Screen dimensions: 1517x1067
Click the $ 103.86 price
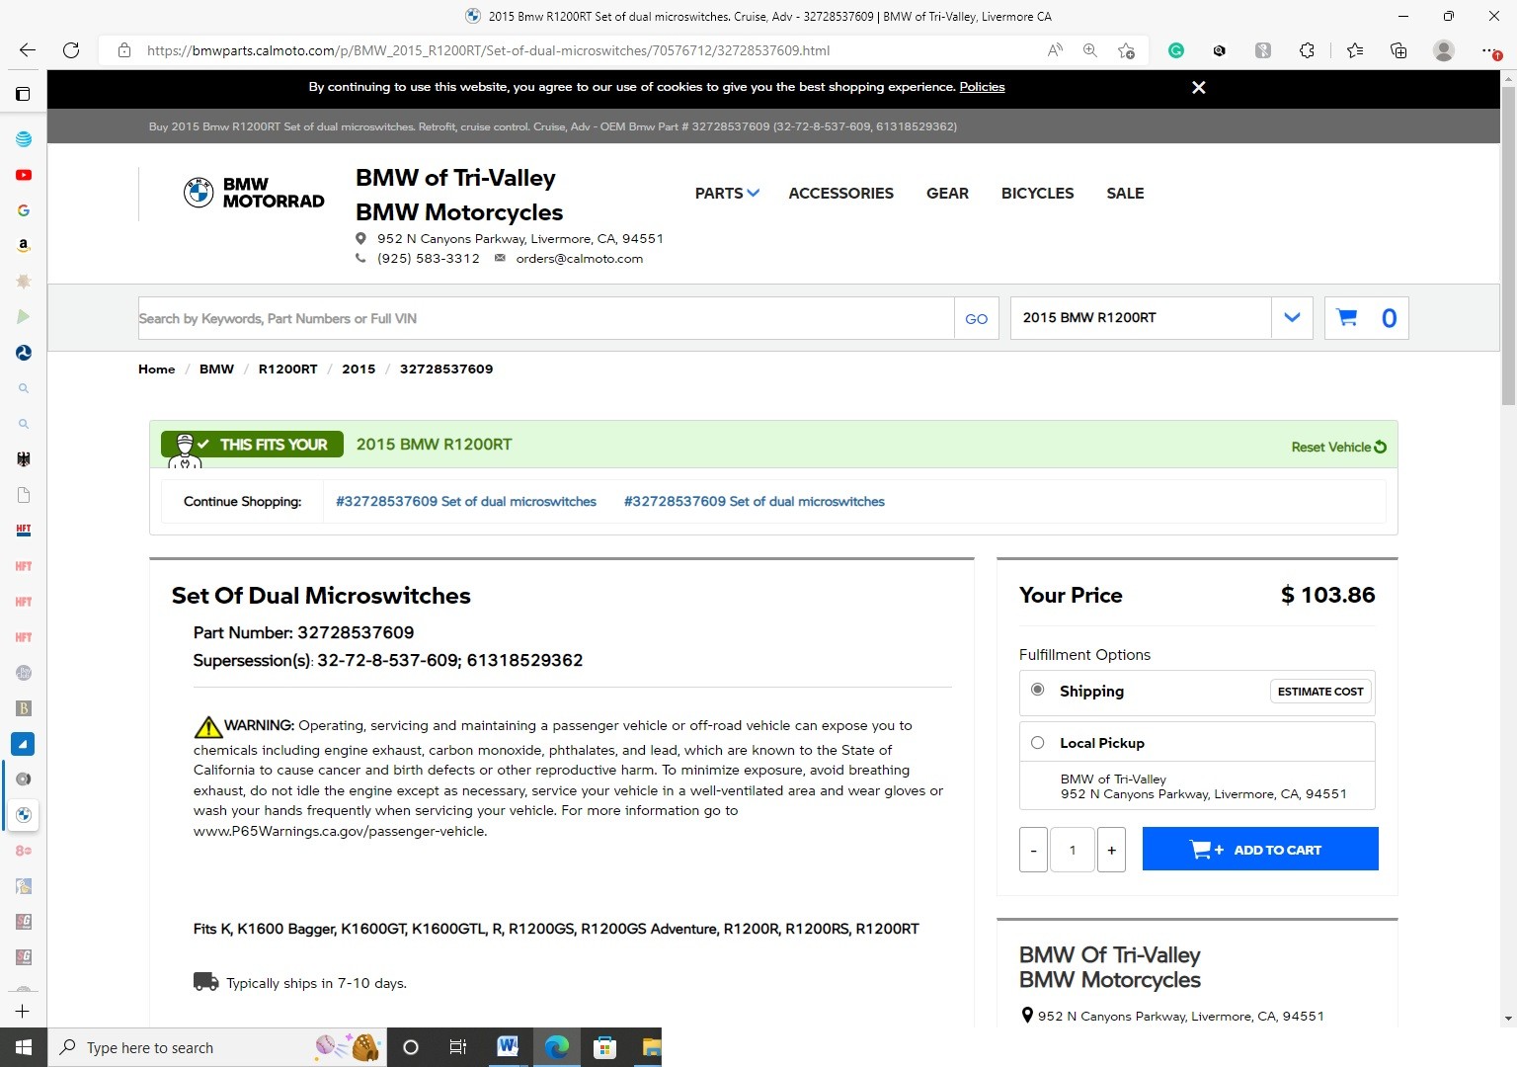pyautogui.click(x=1327, y=595)
